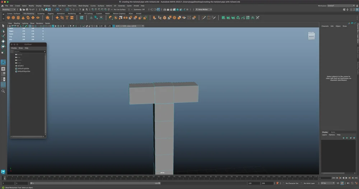
Task: Click the range slider bar ending at 120
Action: [x=95, y=183]
